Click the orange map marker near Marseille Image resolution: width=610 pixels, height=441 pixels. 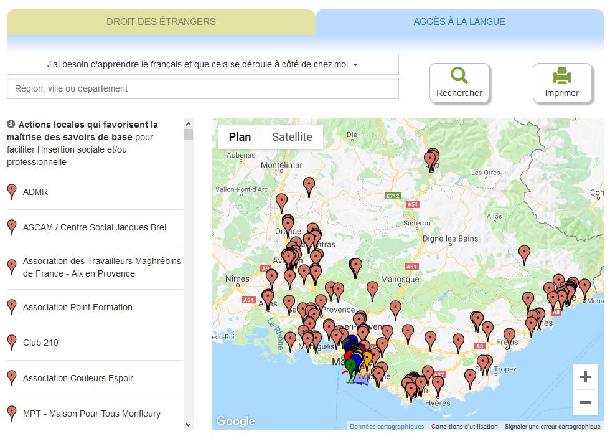pos(367,359)
